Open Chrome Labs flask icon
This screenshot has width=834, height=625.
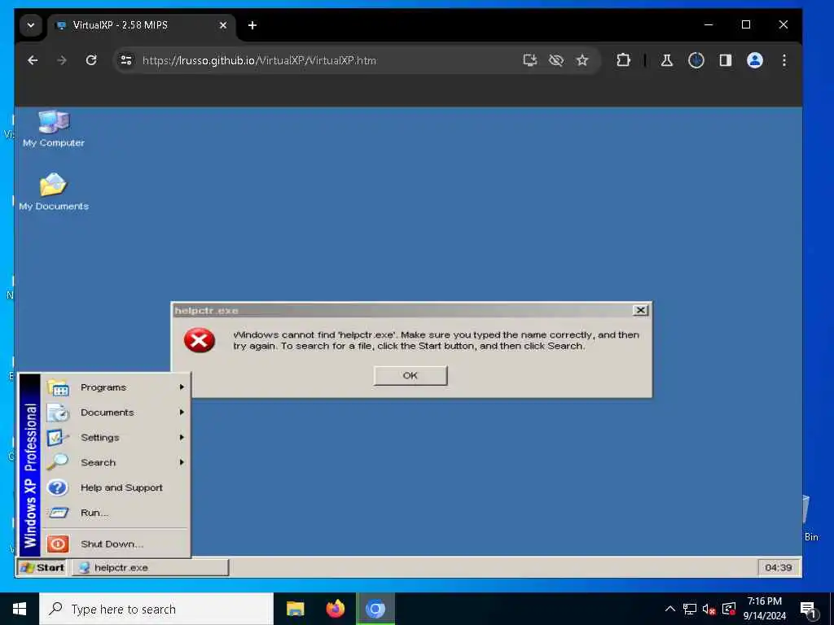point(666,60)
